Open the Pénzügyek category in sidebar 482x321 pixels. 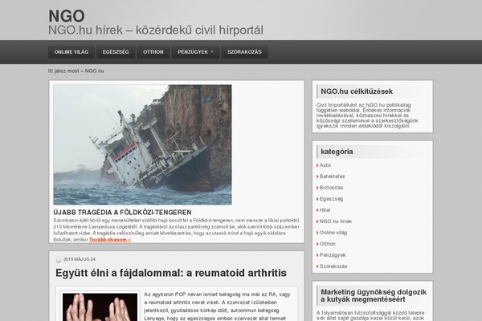click(x=333, y=255)
